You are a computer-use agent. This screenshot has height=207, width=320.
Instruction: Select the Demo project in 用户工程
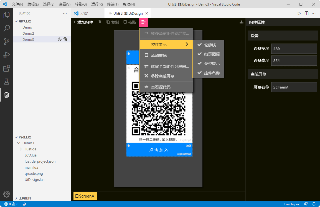click(42, 27)
